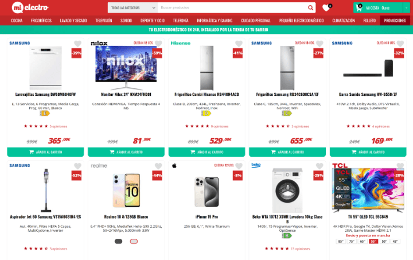Read the 9 opiniones Hisense reviews

(x=219, y=126)
